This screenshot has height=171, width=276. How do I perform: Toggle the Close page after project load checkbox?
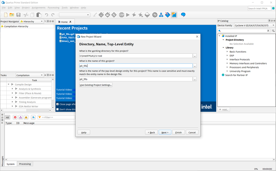click(57, 104)
